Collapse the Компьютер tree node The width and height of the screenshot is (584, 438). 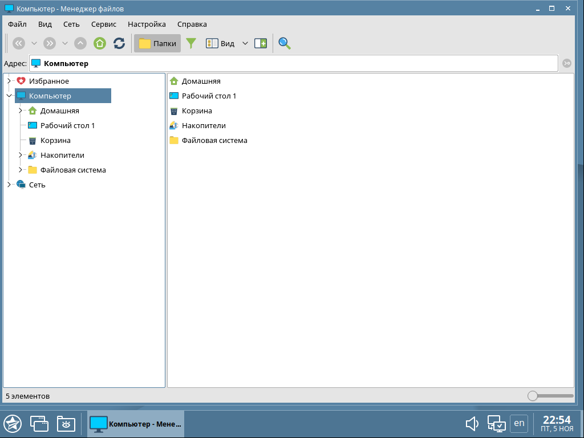coord(9,96)
